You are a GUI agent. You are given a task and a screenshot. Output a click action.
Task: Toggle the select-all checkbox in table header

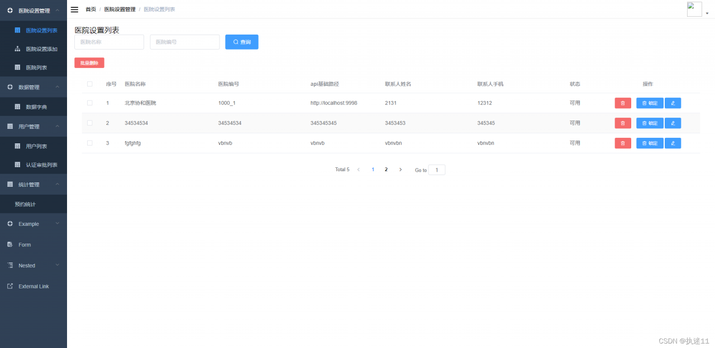[90, 84]
